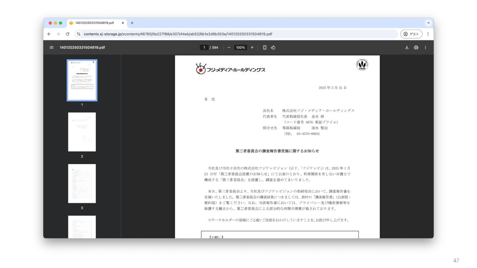Open the partially visible page 4 thumbnail
This screenshot has width=477, height=268.
[82, 227]
